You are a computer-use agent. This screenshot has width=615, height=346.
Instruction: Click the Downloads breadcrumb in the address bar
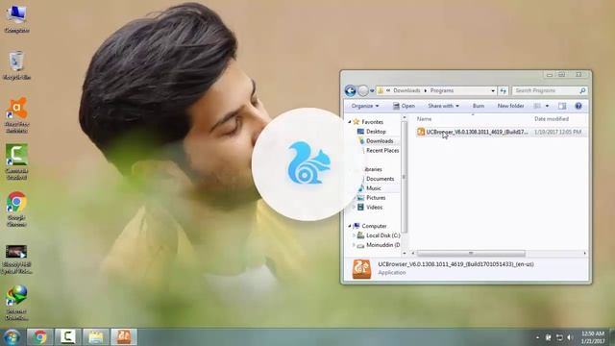(x=406, y=90)
